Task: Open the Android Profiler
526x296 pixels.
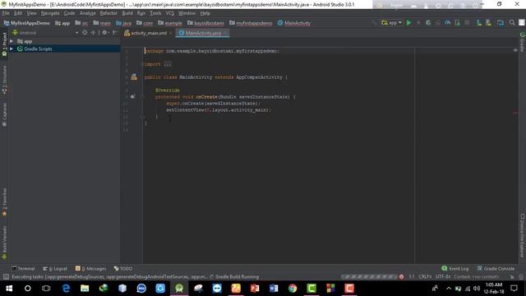Action: (x=447, y=23)
